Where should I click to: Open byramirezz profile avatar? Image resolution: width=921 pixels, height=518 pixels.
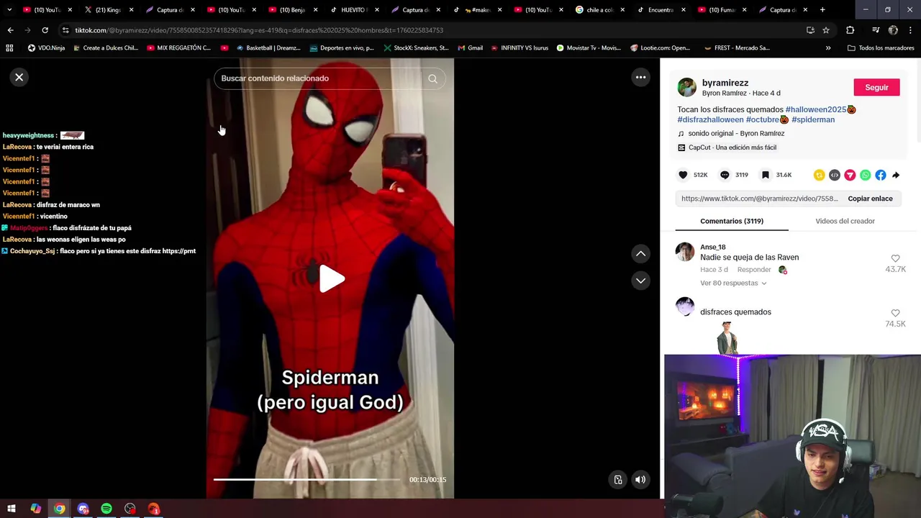pyautogui.click(x=686, y=88)
